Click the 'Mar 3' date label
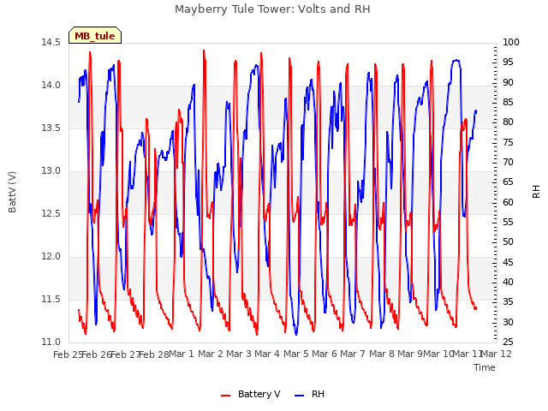This screenshot has width=548, height=411. click(239, 354)
